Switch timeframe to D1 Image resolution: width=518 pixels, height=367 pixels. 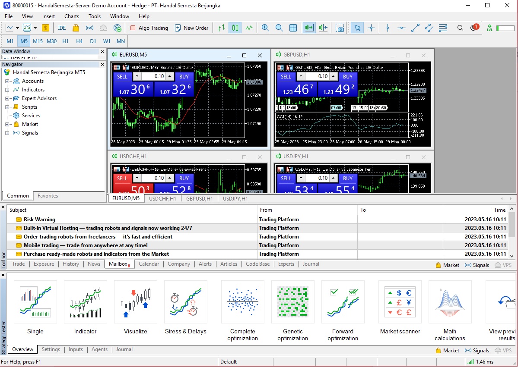[x=93, y=41]
